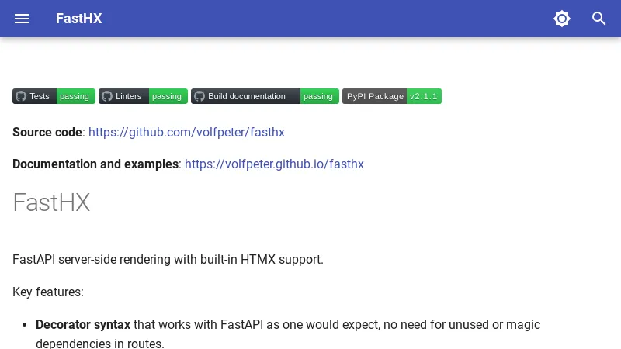Image resolution: width=621 pixels, height=349 pixels.
Task: Click the bold "Source code" label
Action: click(x=47, y=133)
